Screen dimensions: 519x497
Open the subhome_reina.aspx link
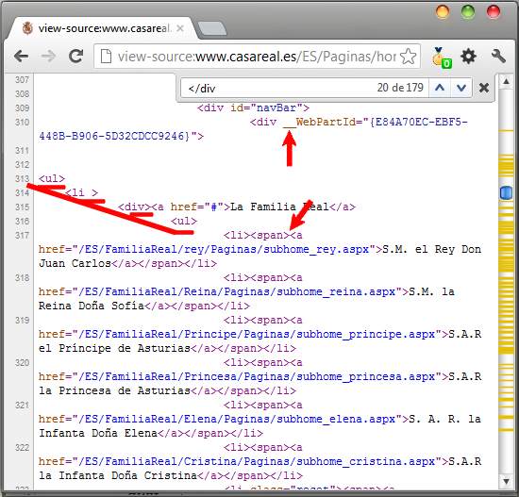[x=237, y=291]
